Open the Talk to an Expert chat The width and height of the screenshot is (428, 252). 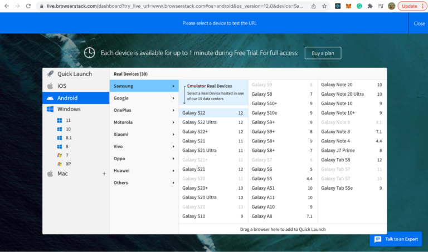pyautogui.click(x=396, y=239)
